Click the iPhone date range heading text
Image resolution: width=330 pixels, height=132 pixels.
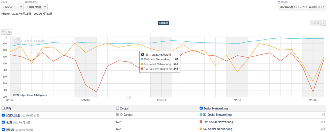(x=27, y=14)
